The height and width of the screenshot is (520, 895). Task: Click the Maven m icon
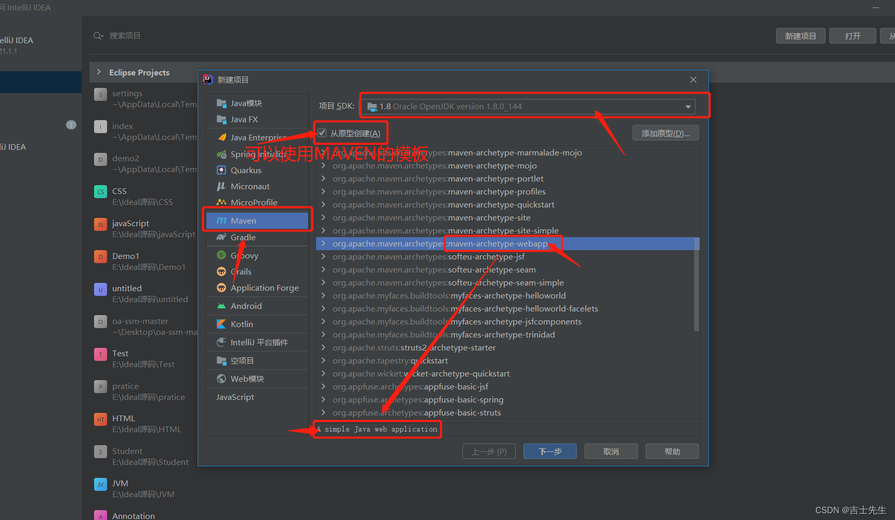(221, 220)
